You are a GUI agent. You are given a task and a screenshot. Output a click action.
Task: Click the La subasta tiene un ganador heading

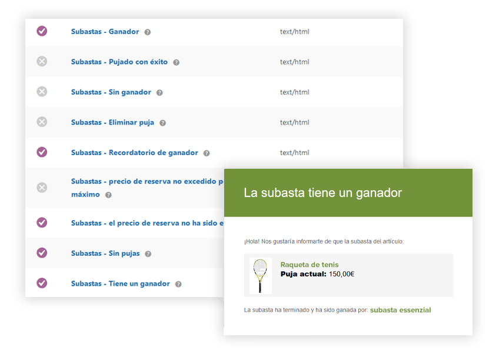(322, 193)
